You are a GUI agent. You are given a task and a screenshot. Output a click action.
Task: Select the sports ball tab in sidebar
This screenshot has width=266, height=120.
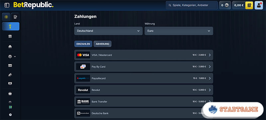[x=6, y=17]
